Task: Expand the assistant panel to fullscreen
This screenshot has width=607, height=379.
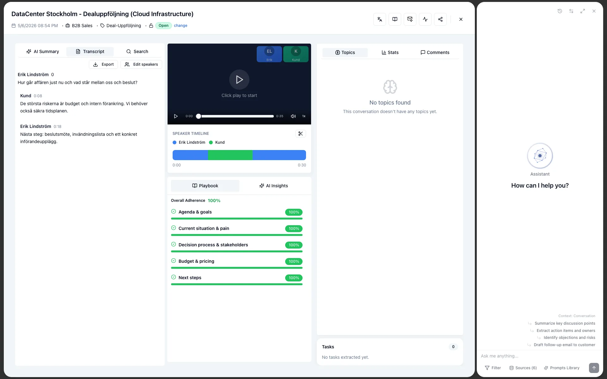Action: click(583, 11)
